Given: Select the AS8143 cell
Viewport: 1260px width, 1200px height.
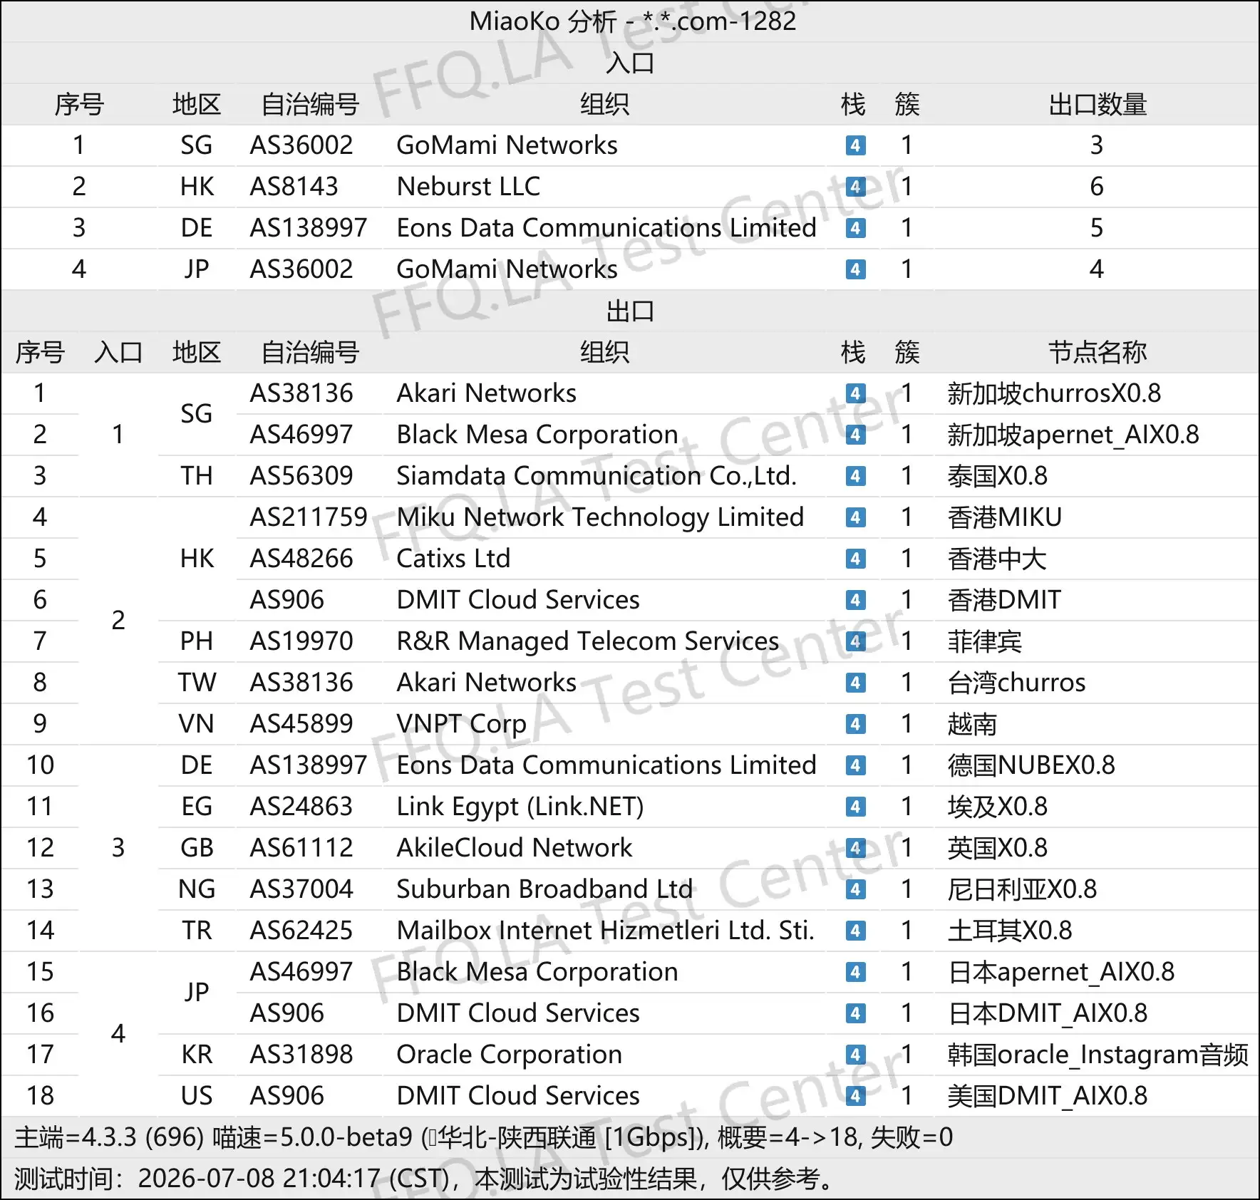Looking at the screenshot, I should [x=294, y=187].
